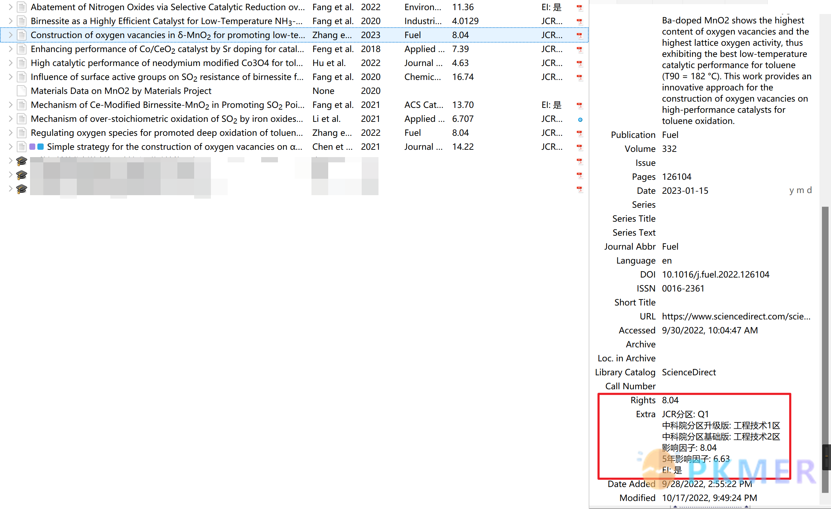Click article icon beside Enhancing performance of Co/CeO2

(22, 49)
